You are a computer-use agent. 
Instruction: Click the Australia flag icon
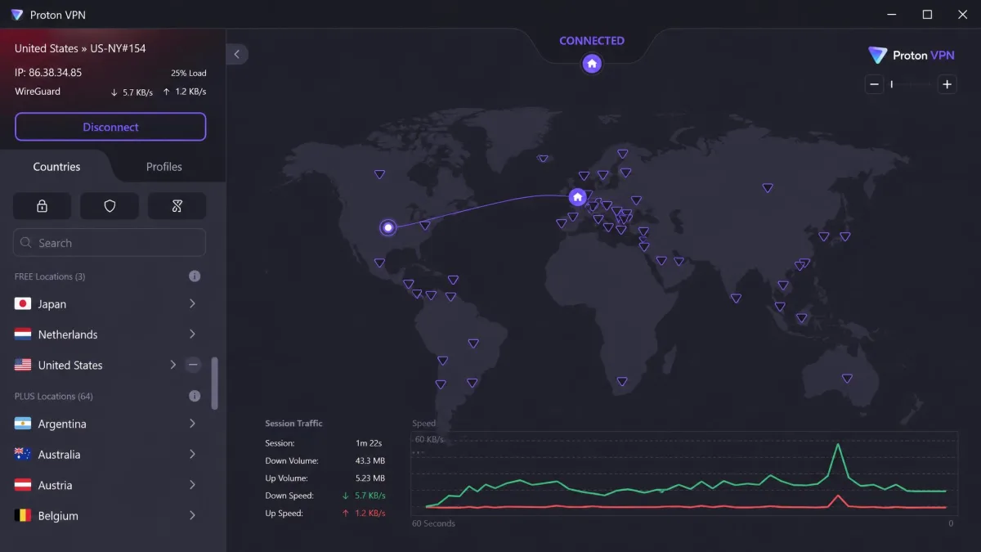point(23,455)
